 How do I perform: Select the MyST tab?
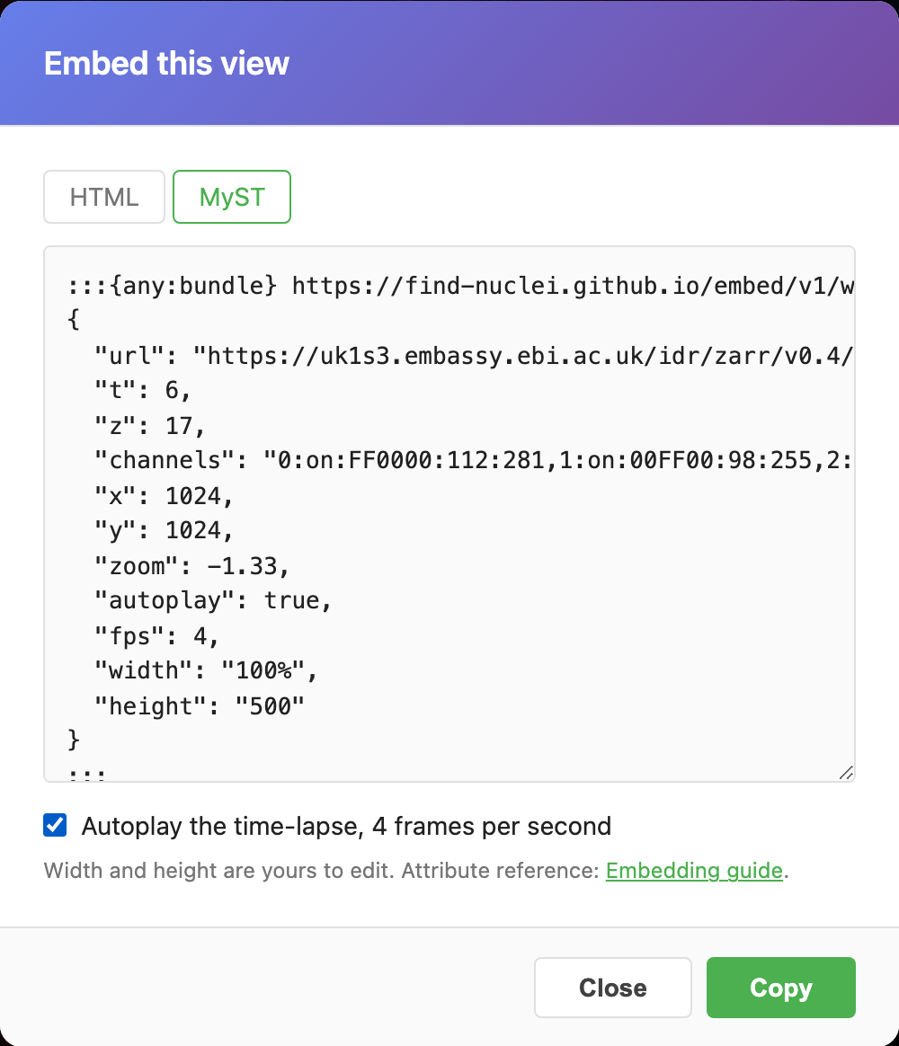tap(232, 197)
